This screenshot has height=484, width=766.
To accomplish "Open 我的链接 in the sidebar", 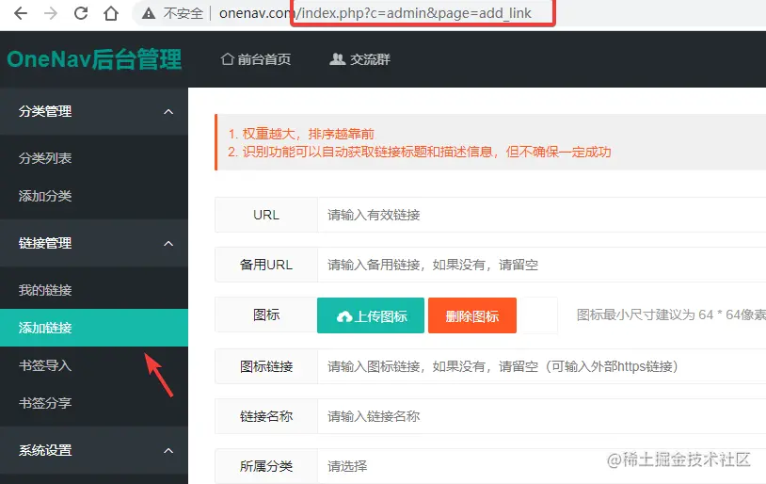I will pos(45,290).
